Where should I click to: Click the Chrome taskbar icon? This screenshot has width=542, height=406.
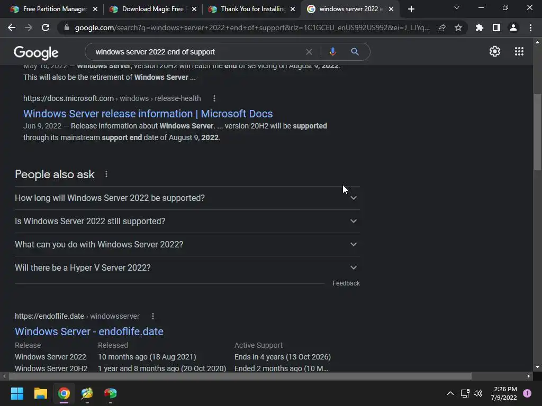64,393
